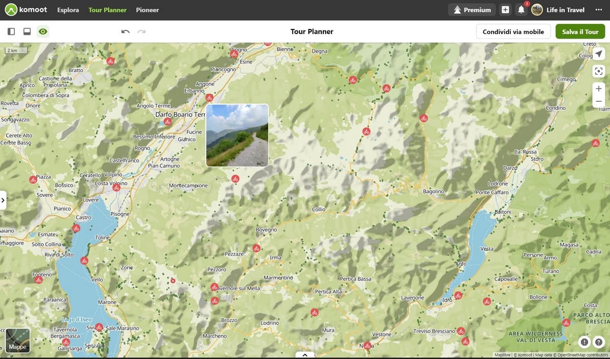Open the komoot home logo
Screen dimensions: 610x359
pyautogui.click(x=26, y=10)
